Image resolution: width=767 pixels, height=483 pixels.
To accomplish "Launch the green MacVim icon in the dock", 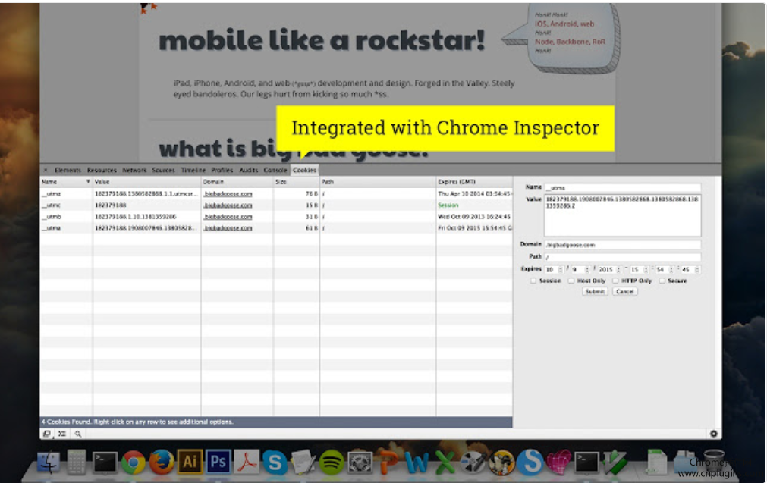I will 615,462.
